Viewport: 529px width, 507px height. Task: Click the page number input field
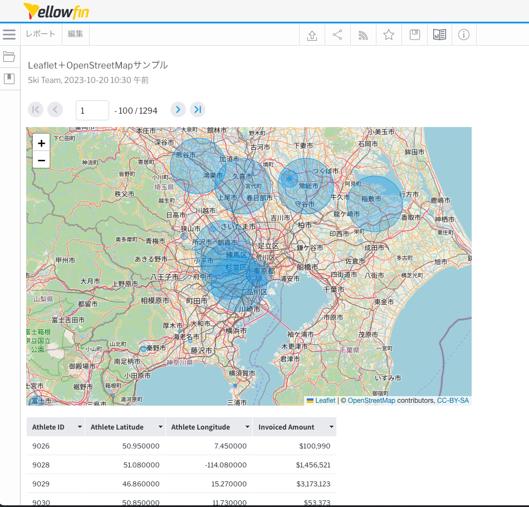92,110
